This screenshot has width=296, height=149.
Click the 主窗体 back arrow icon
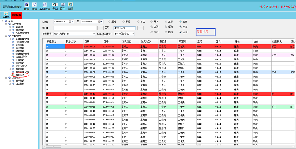click(6, 14)
